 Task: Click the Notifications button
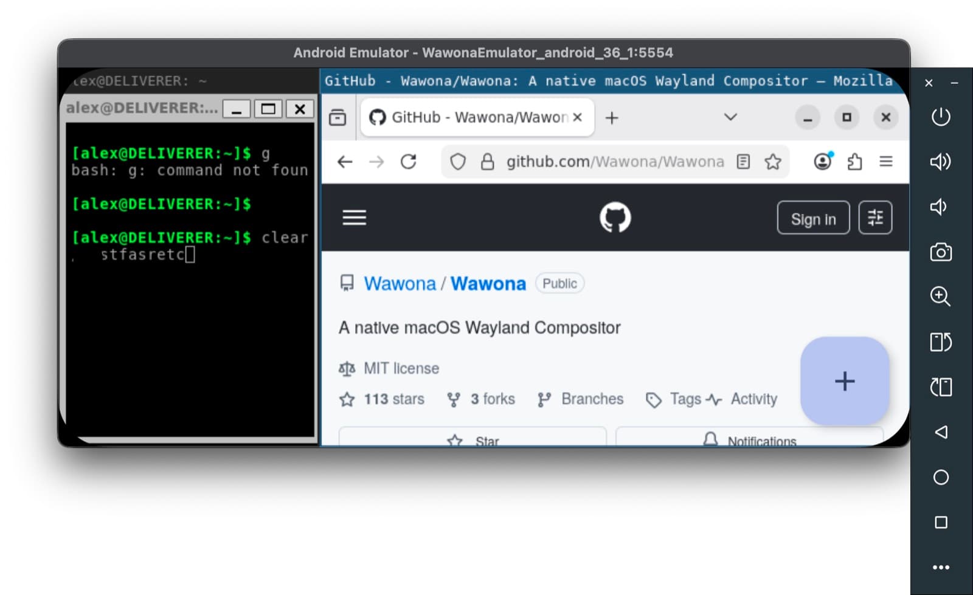click(x=749, y=437)
